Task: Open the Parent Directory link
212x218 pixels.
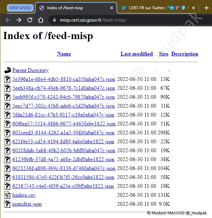Action: point(30,70)
